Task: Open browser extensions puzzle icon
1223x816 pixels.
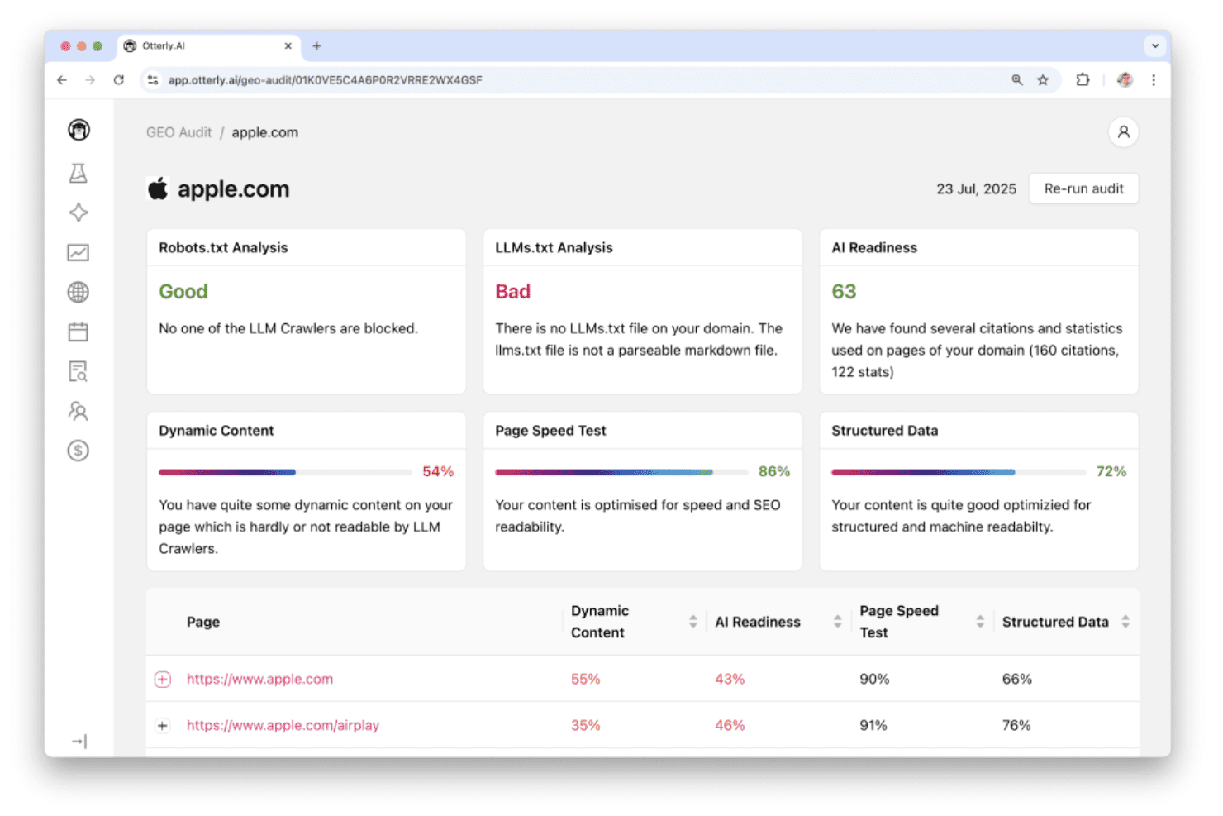Action: (x=1083, y=80)
